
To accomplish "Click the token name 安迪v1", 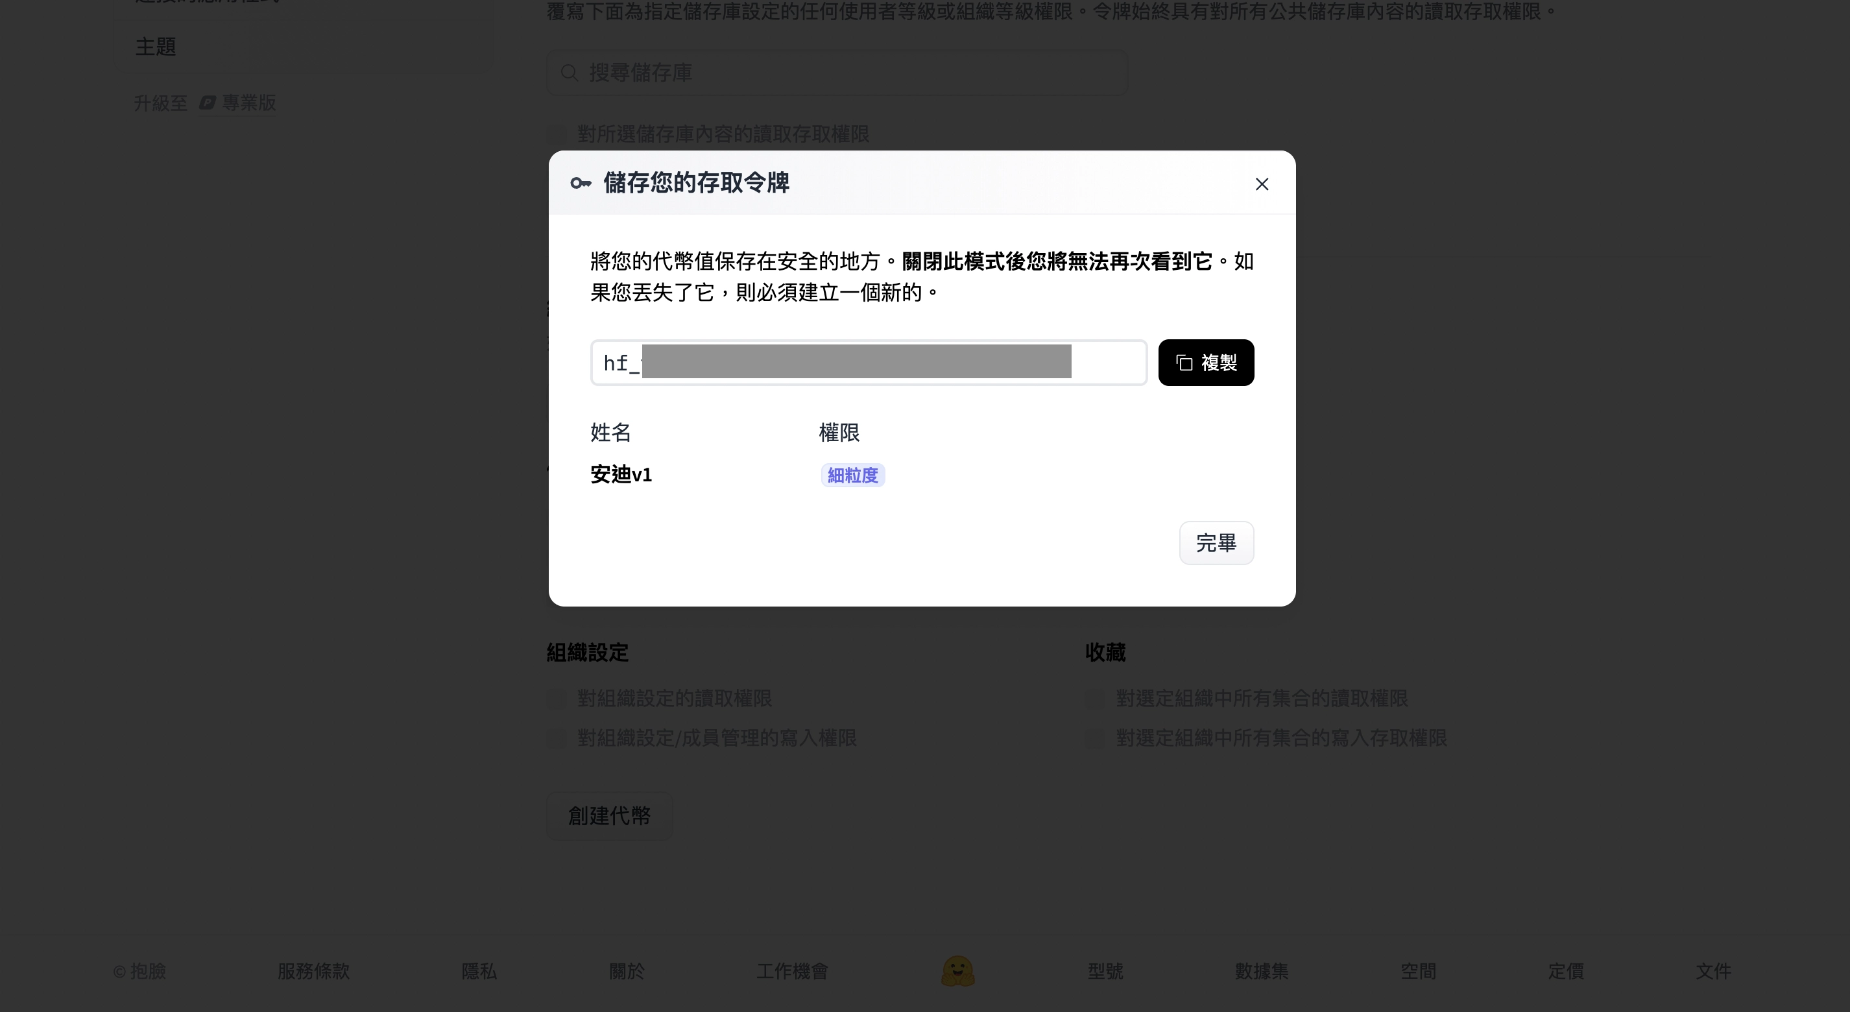I will [x=621, y=475].
